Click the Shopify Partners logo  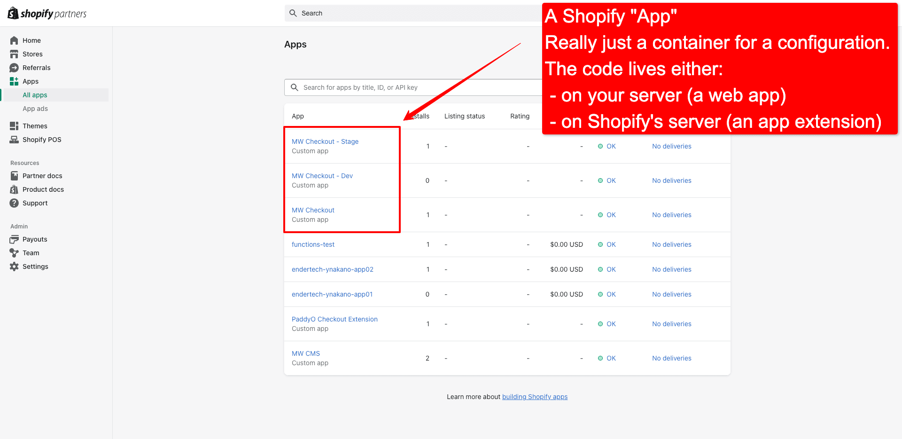point(47,14)
